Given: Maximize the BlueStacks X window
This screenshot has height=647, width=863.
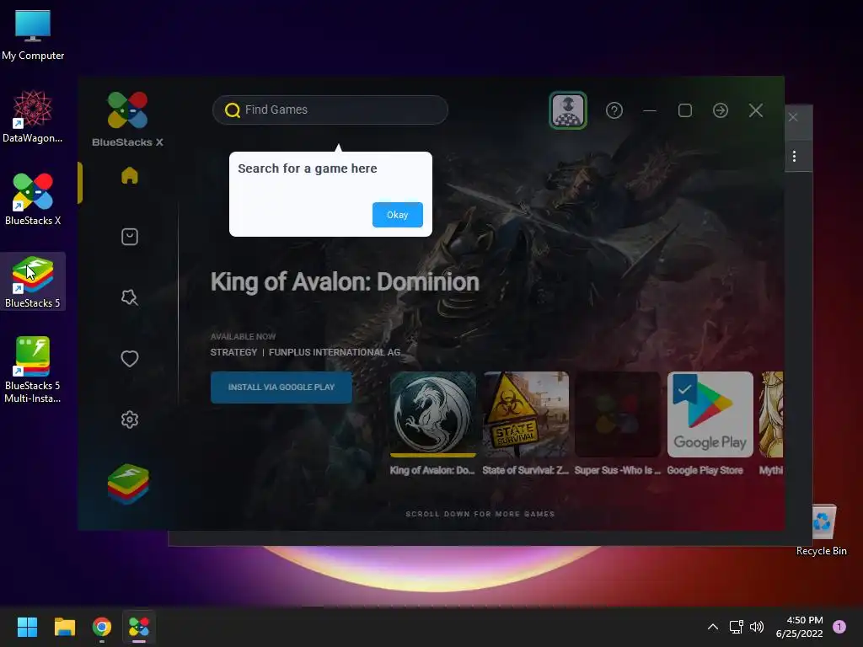Looking at the screenshot, I should (684, 110).
